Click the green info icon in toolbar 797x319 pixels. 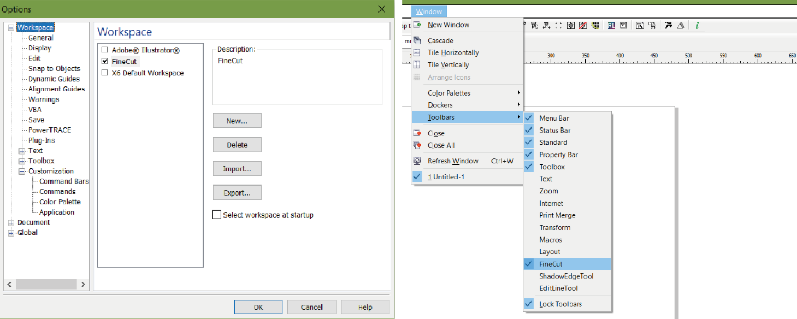697,25
